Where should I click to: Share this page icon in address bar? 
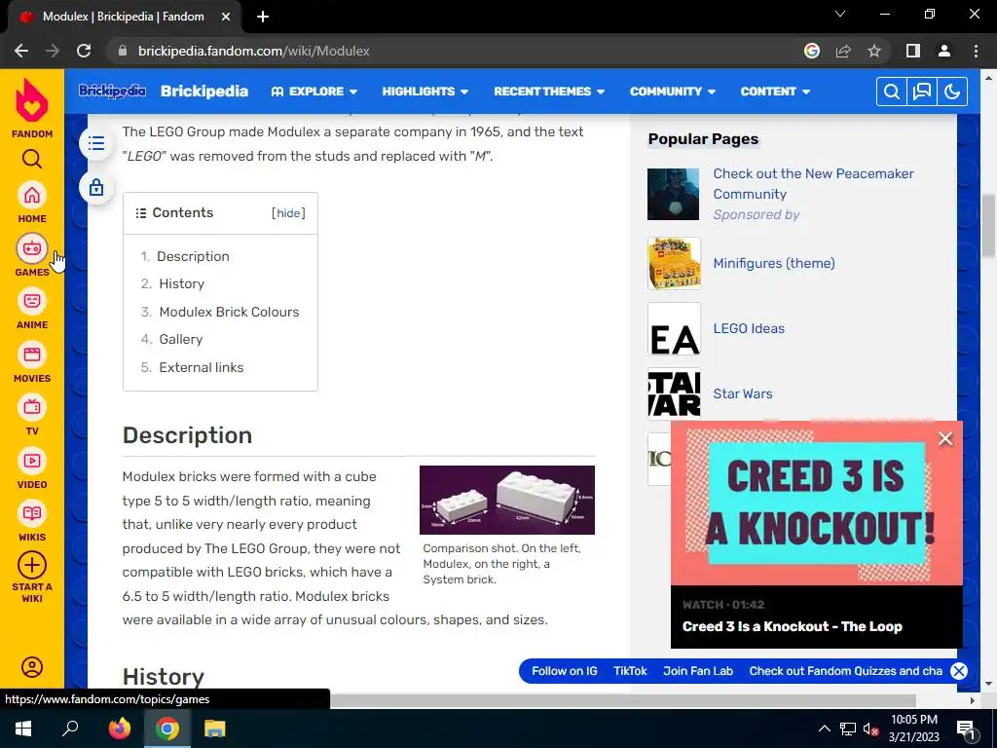tap(843, 51)
